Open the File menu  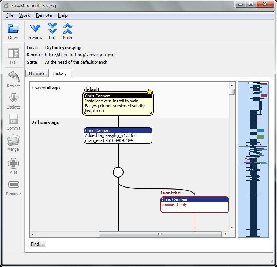click(x=10, y=15)
